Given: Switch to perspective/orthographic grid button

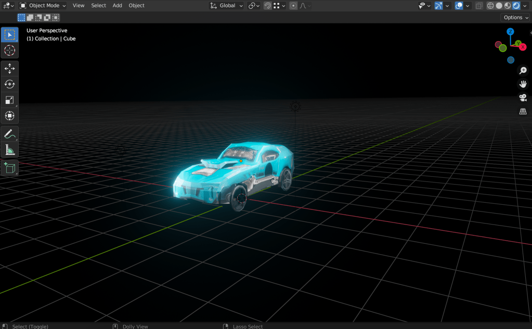Looking at the screenshot, I should point(523,111).
